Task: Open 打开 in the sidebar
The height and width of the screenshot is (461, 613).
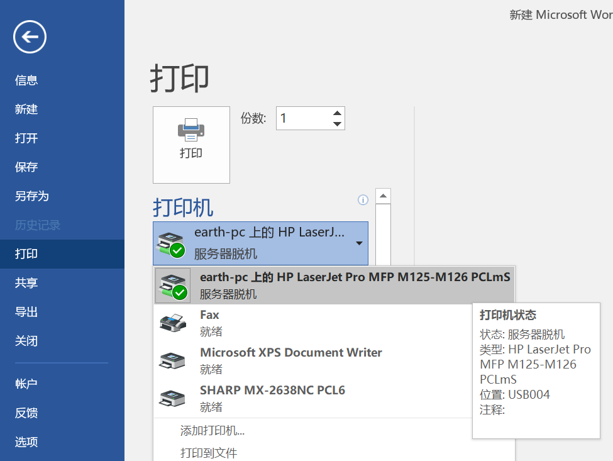Action: [26, 138]
